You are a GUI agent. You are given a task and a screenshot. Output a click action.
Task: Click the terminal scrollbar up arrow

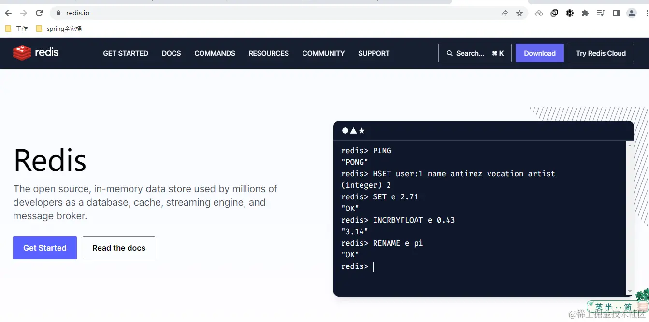[x=630, y=145]
